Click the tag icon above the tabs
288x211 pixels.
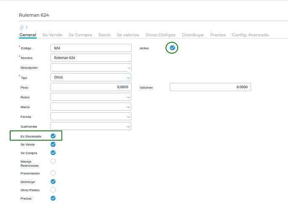(21, 27)
